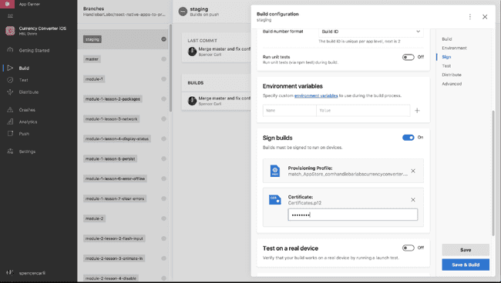
Task: Expand Build number format dropdown
Action: point(371,32)
